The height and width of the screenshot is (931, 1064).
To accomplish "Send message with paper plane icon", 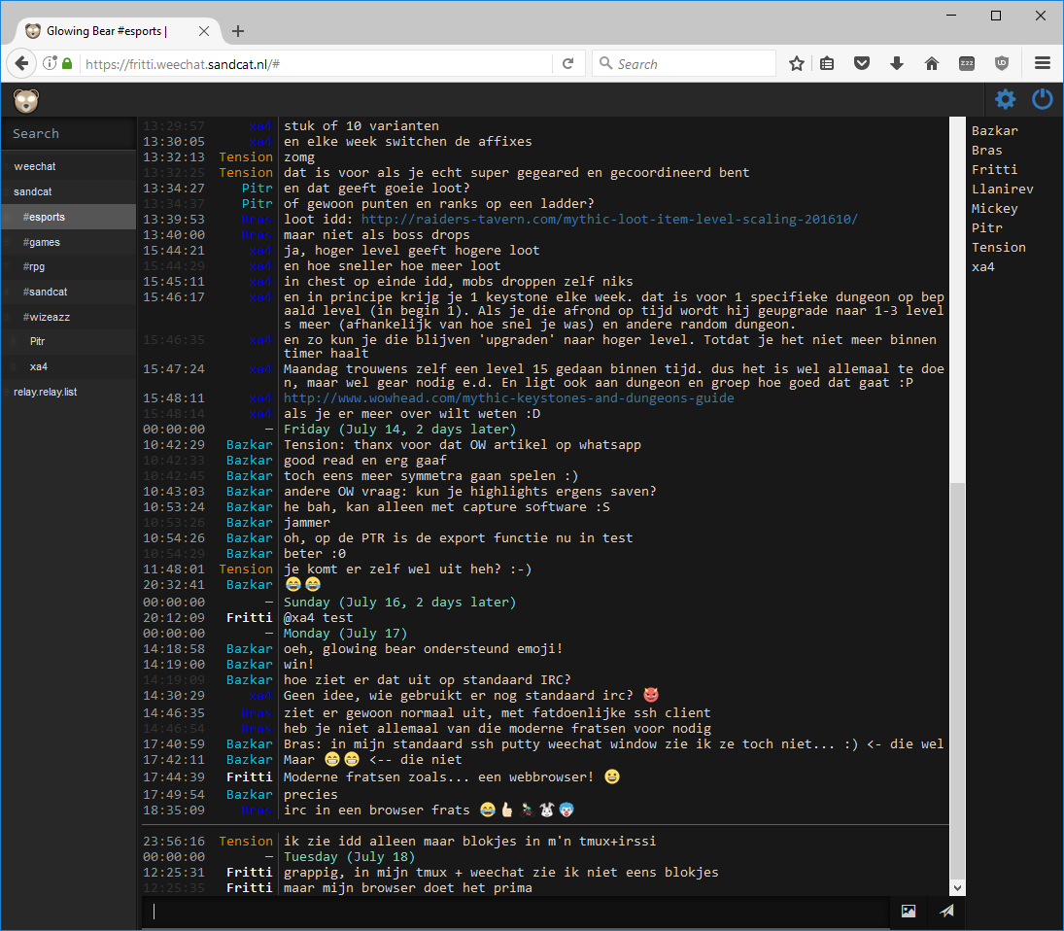I will click(946, 911).
